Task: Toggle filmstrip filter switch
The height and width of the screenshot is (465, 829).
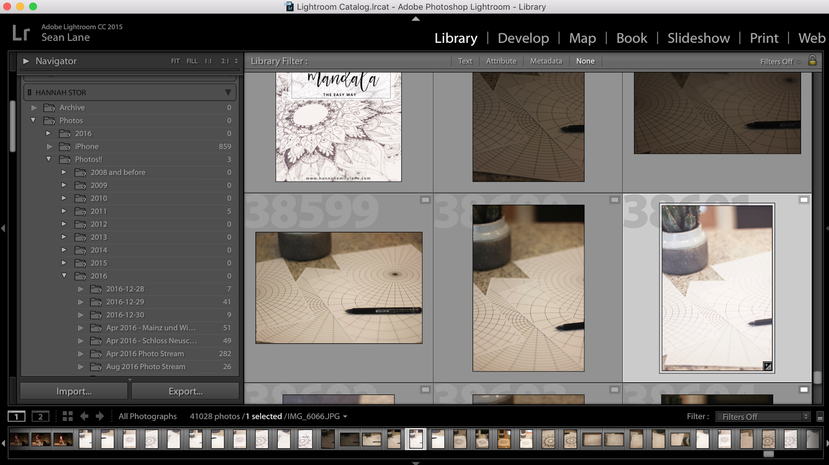Action: click(820, 417)
